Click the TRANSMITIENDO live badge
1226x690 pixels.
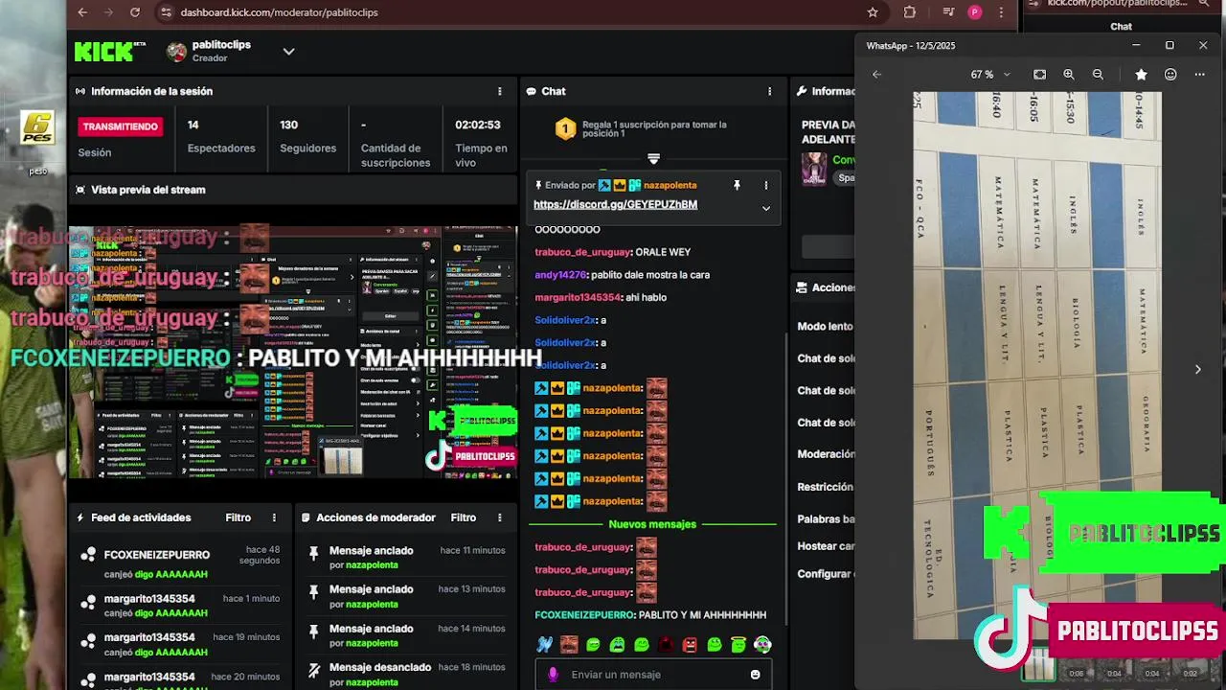coord(120,126)
